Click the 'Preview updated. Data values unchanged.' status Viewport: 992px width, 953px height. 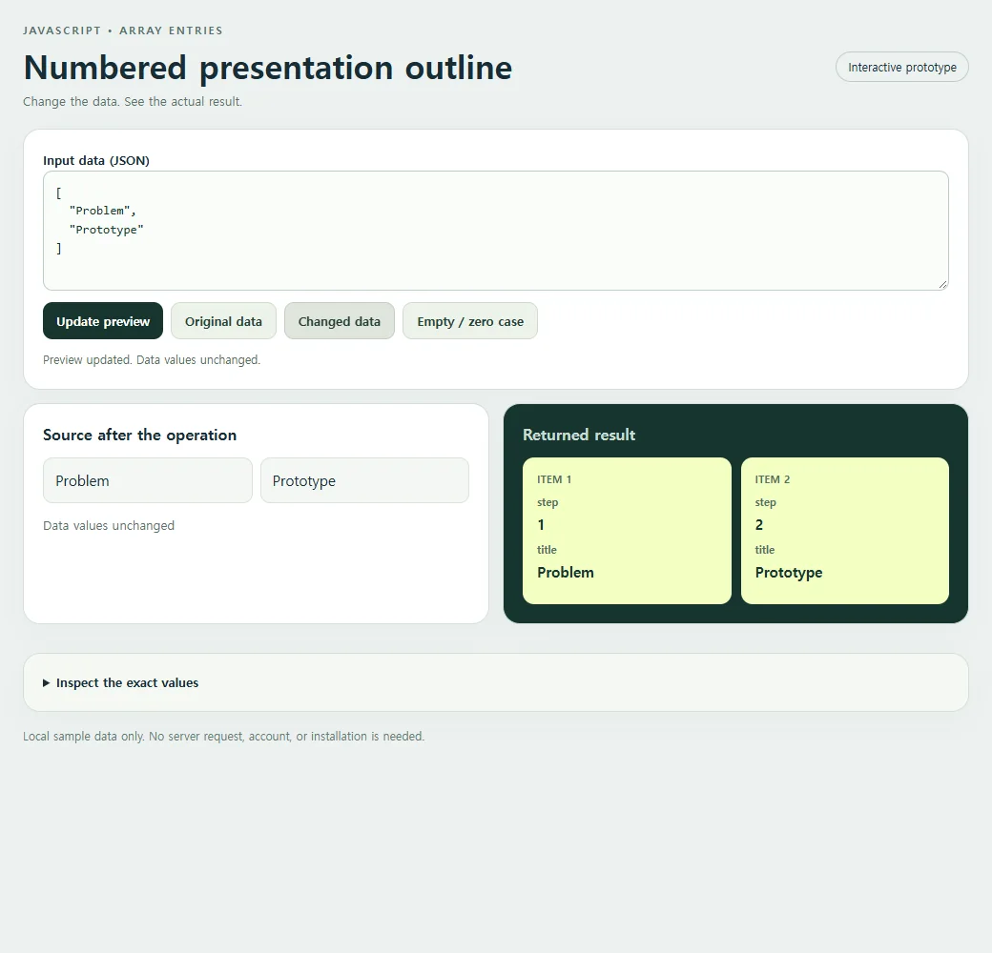point(152,359)
